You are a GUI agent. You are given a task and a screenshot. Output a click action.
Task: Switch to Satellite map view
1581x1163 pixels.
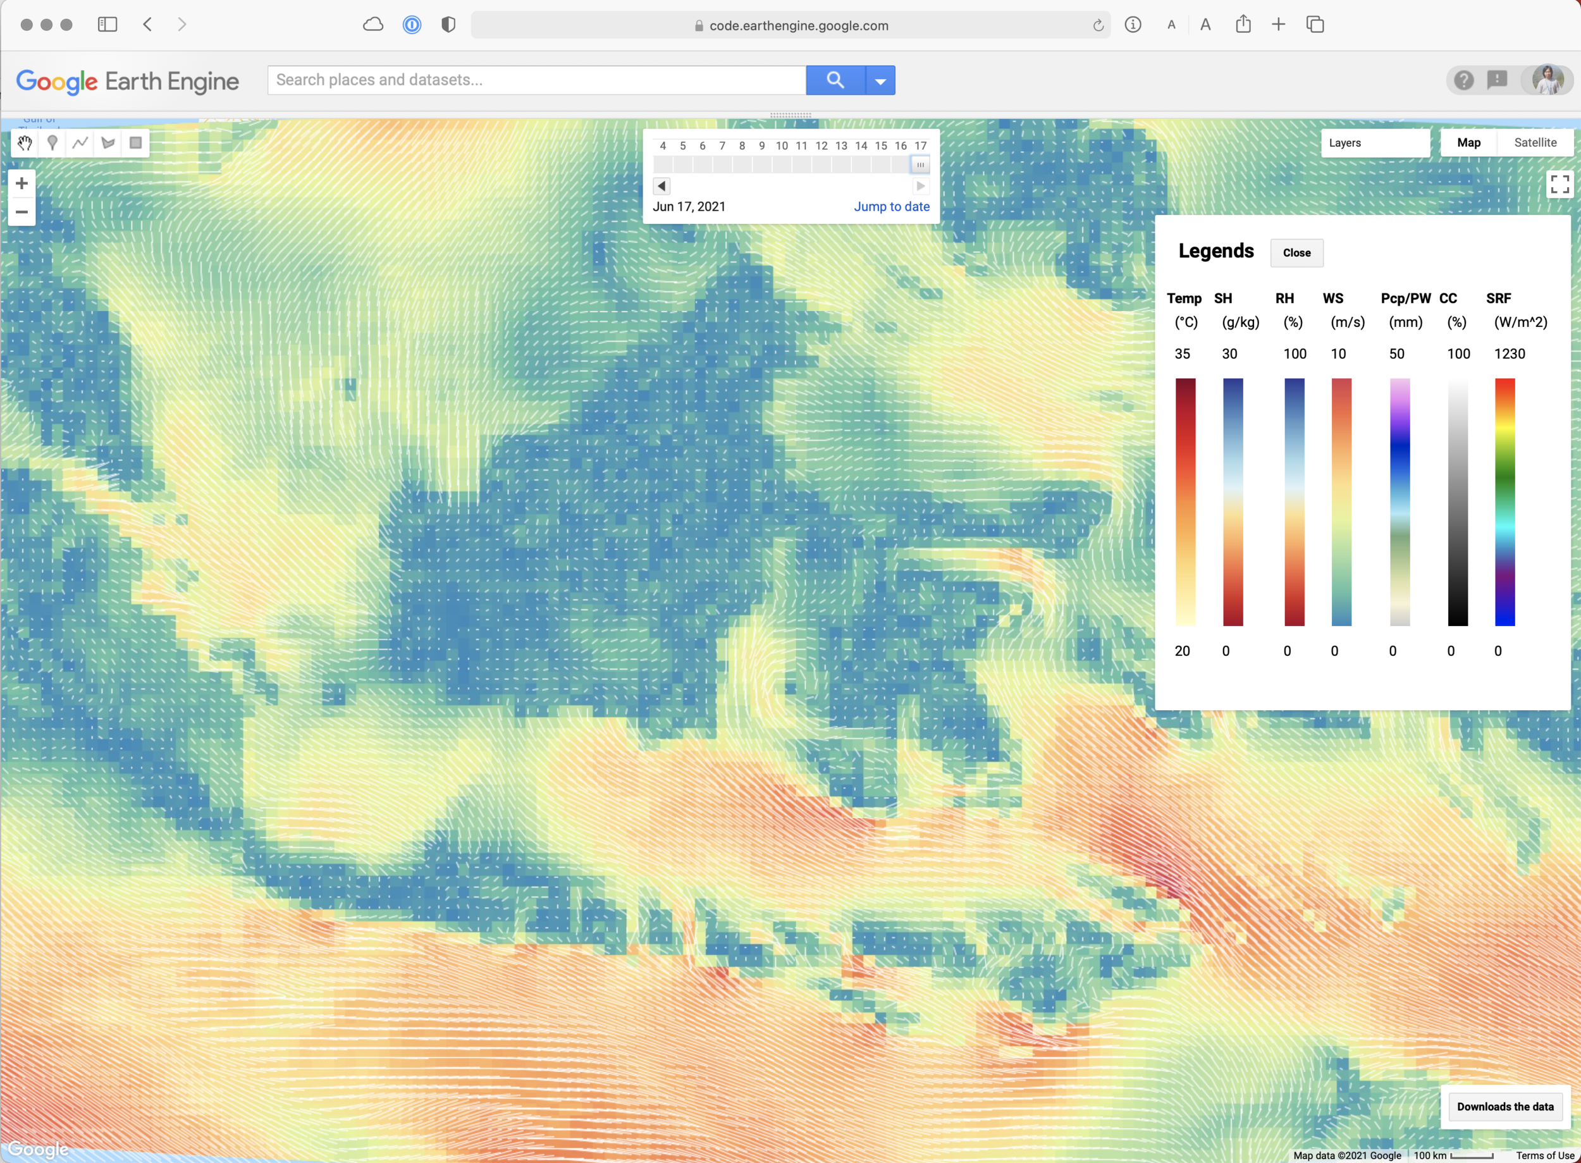pyautogui.click(x=1535, y=143)
